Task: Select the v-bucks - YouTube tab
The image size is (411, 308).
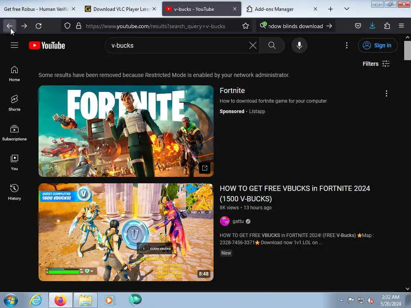Action: coord(201,9)
